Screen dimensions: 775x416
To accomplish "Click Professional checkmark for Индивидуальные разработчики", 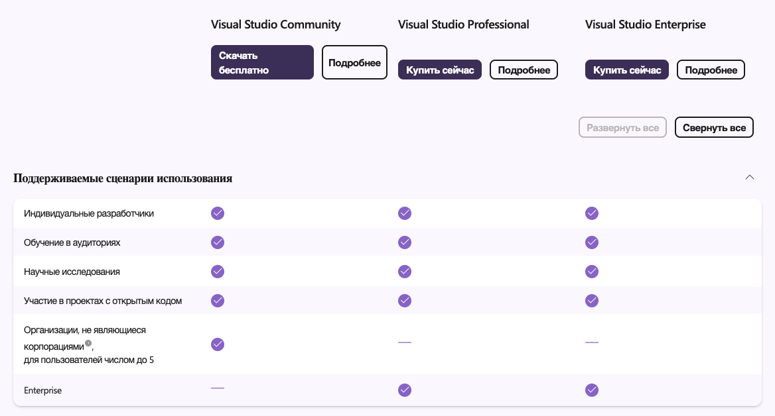I will point(405,213).
